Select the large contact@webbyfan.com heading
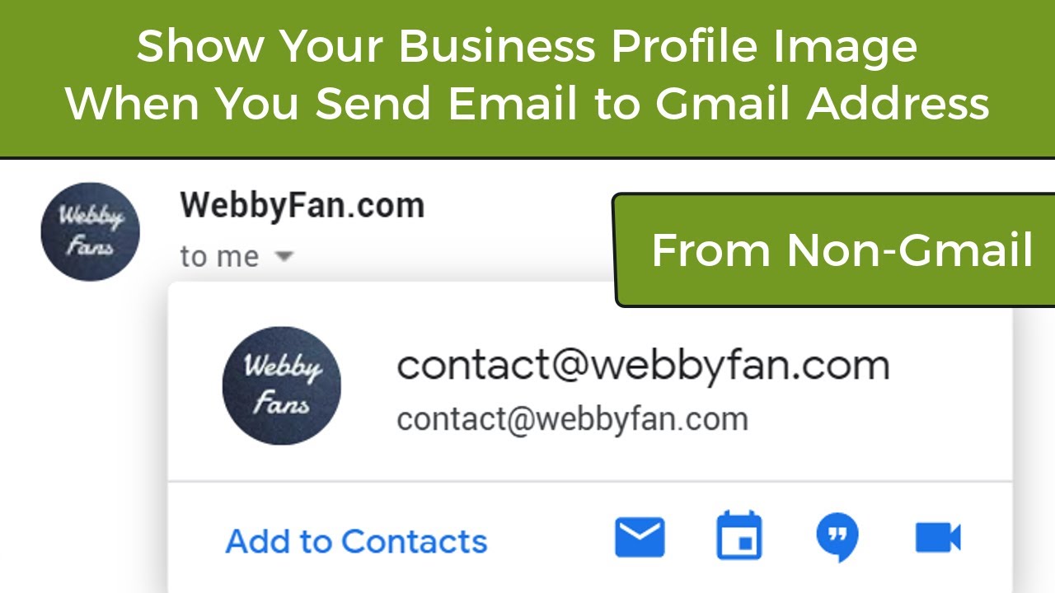The image size is (1055, 593). coord(643,365)
